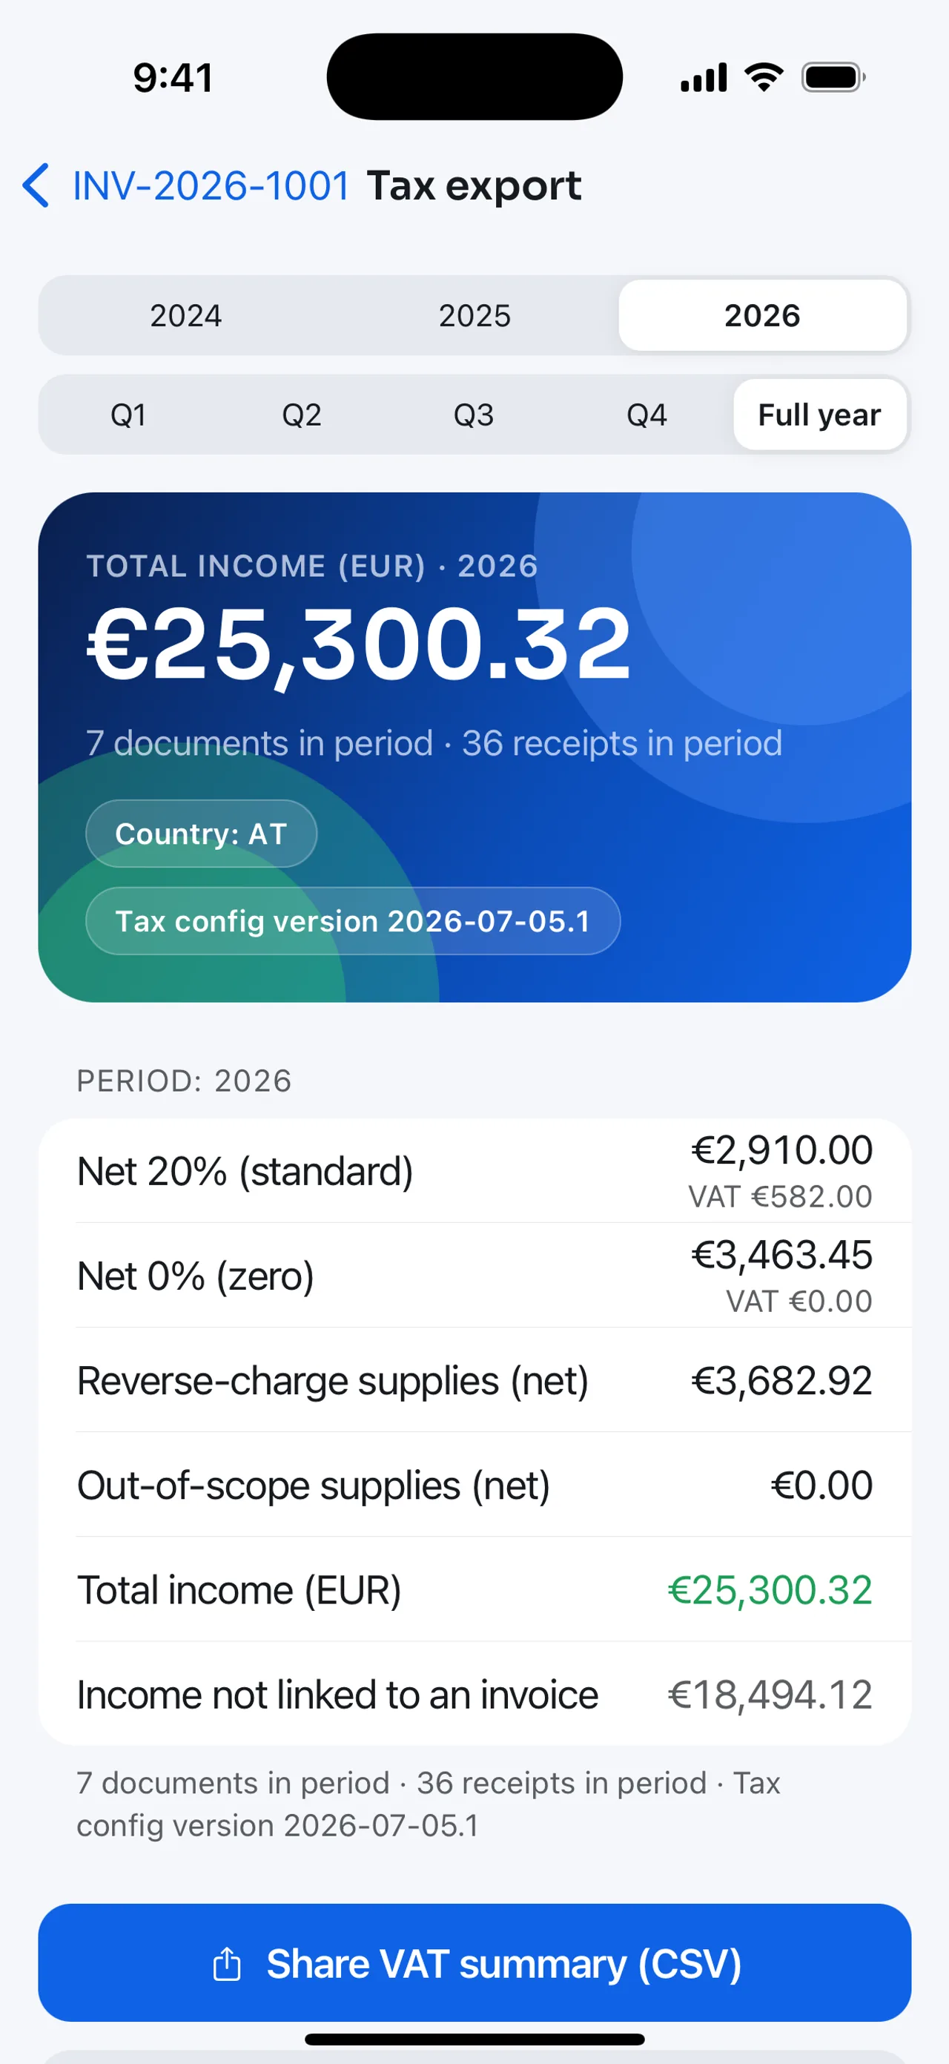Switch to the 2025 year segment
The height and width of the screenshot is (2064, 949).
point(474,316)
